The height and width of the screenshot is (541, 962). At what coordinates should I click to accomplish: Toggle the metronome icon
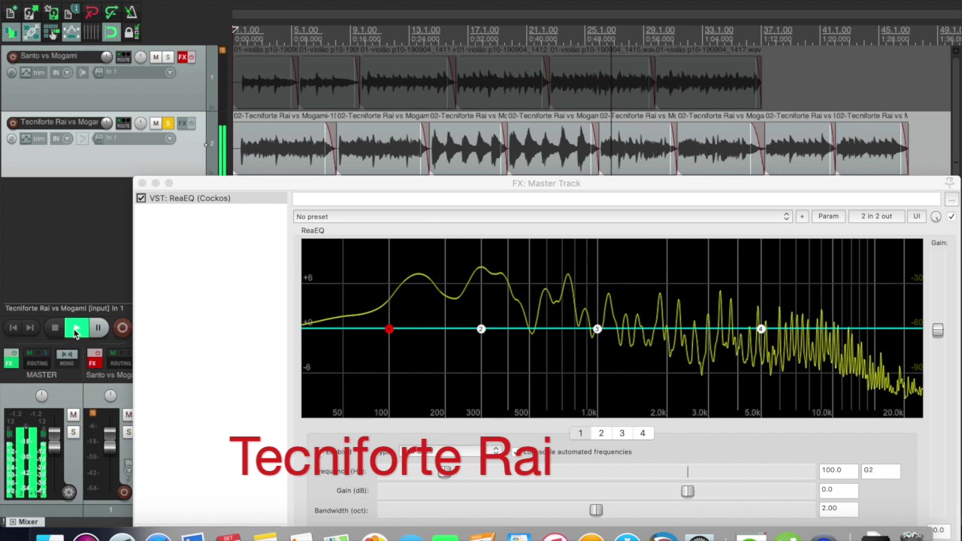[x=131, y=13]
